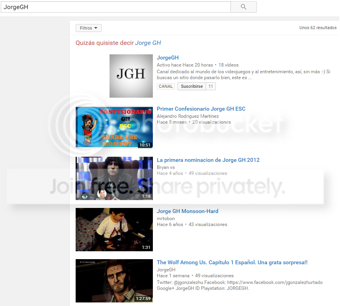The height and width of the screenshot is (306, 340).
Task: Play the Primer Confesionario video thumbnail
Action: point(114,127)
